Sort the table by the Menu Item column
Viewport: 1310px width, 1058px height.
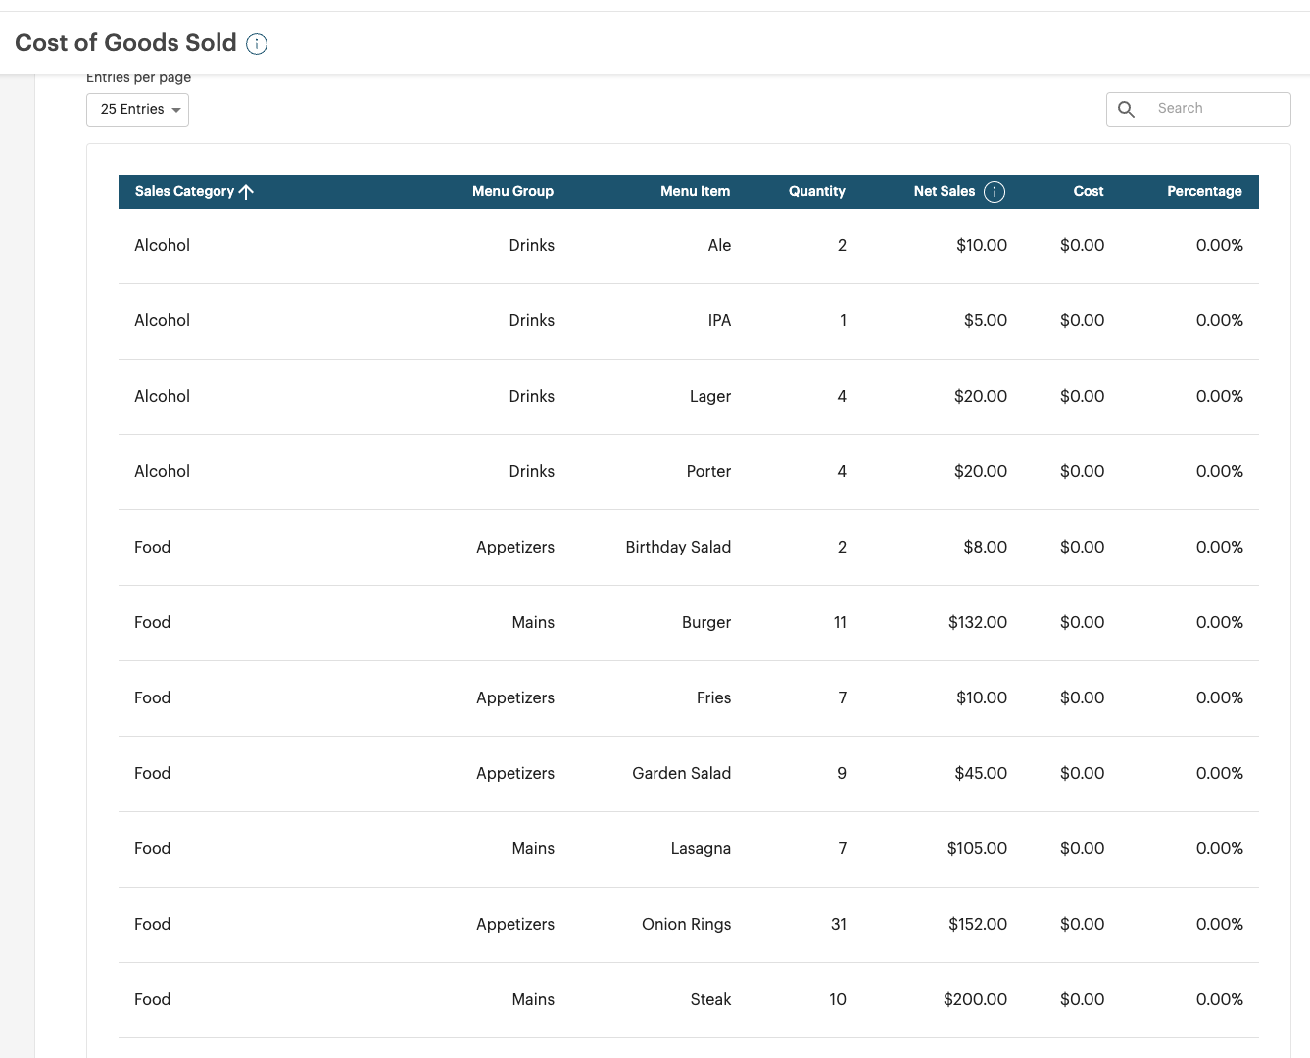695,191
